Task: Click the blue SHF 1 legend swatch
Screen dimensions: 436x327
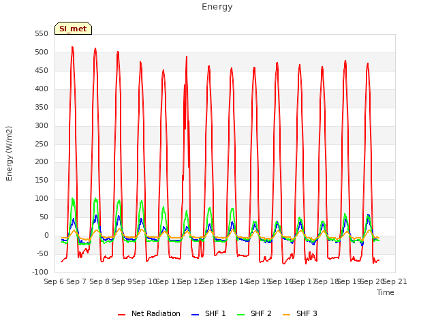Action: pos(196,315)
